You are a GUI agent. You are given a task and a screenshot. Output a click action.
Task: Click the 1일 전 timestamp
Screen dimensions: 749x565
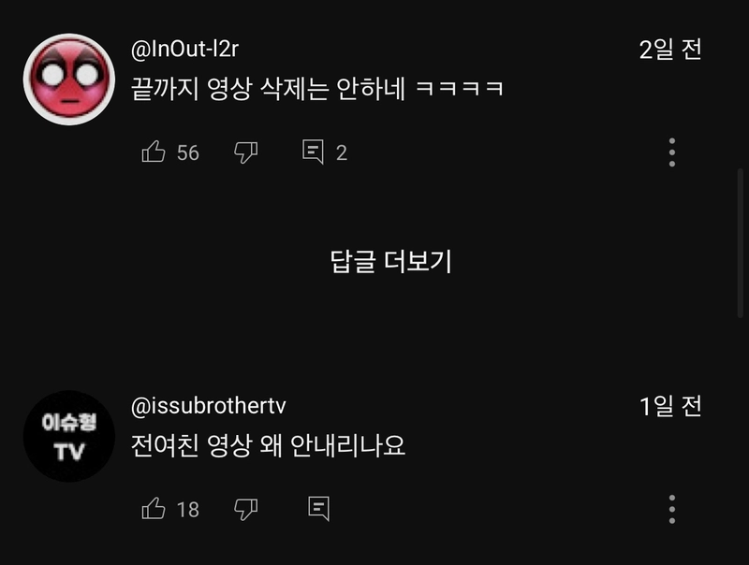click(x=670, y=406)
